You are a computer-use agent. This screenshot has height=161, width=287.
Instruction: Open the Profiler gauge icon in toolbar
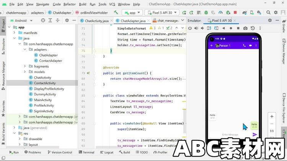click(220, 13)
